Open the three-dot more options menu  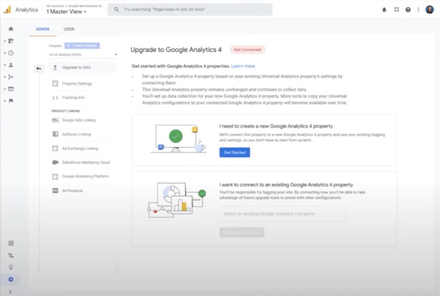418,10
